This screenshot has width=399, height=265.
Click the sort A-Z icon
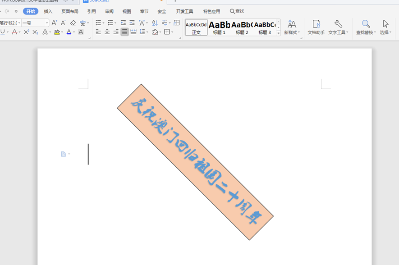point(155,23)
